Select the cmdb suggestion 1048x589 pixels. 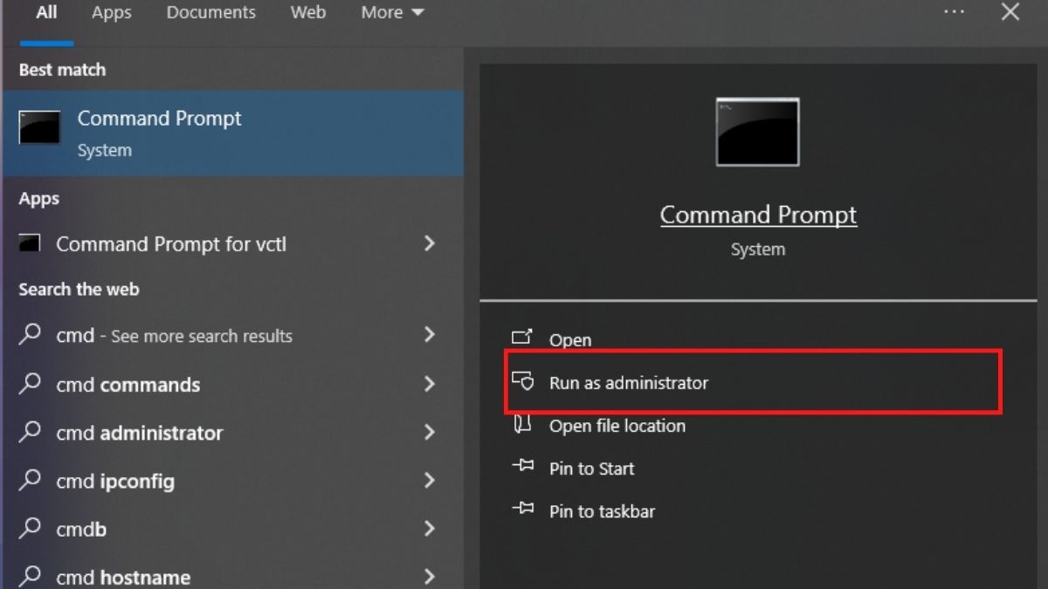[233, 528]
